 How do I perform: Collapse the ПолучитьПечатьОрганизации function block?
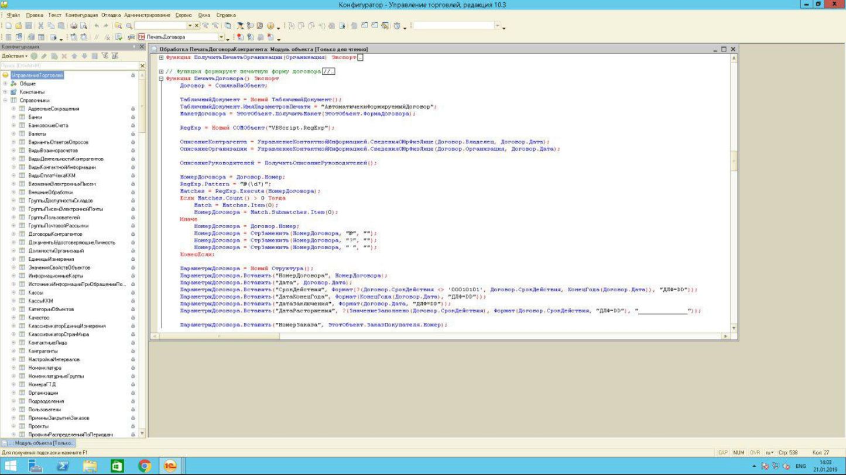[x=162, y=57]
